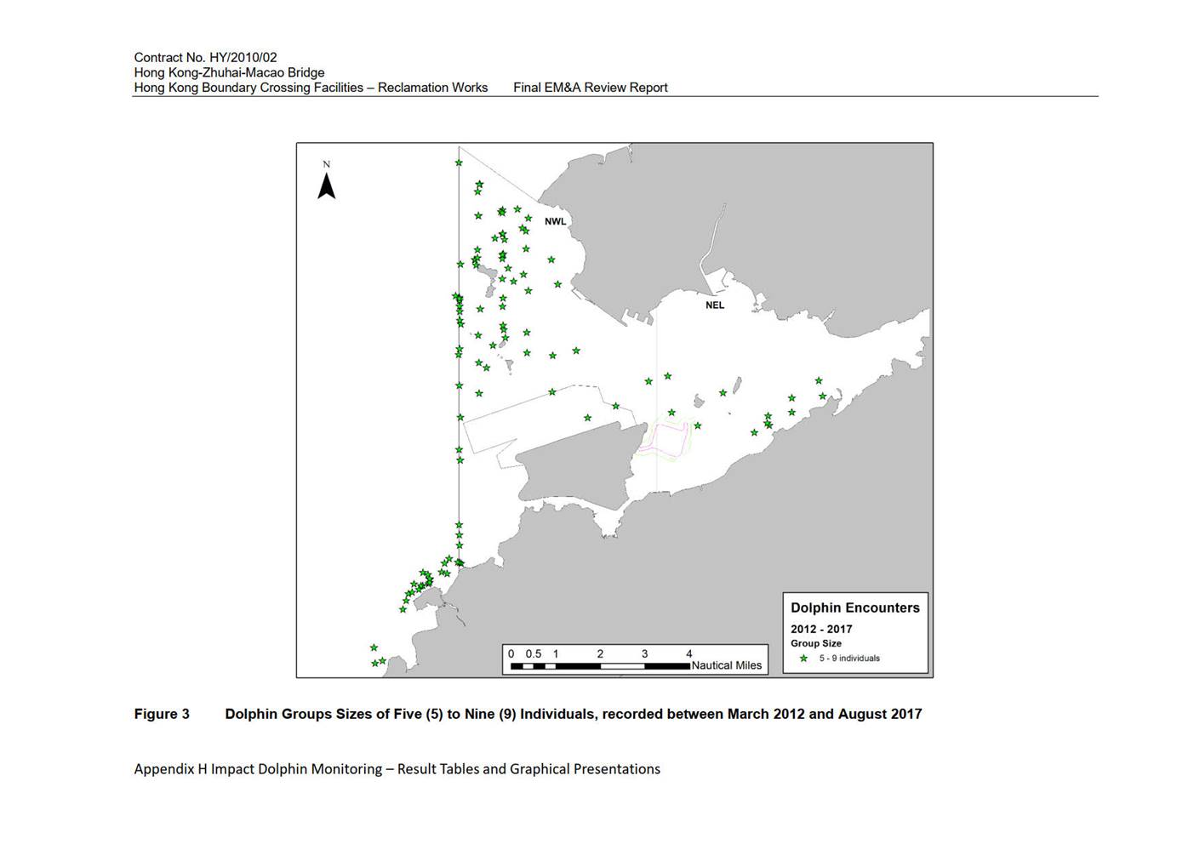Click the 'Figure 3' caption label

pyautogui.click(x=162, y=714)
